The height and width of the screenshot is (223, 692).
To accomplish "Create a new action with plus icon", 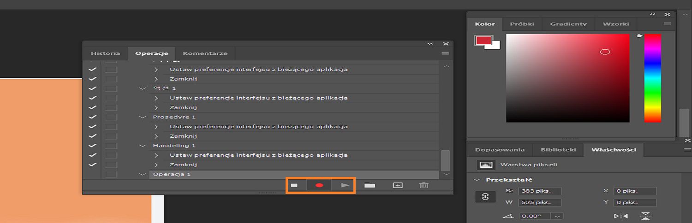I will point(398,185).
